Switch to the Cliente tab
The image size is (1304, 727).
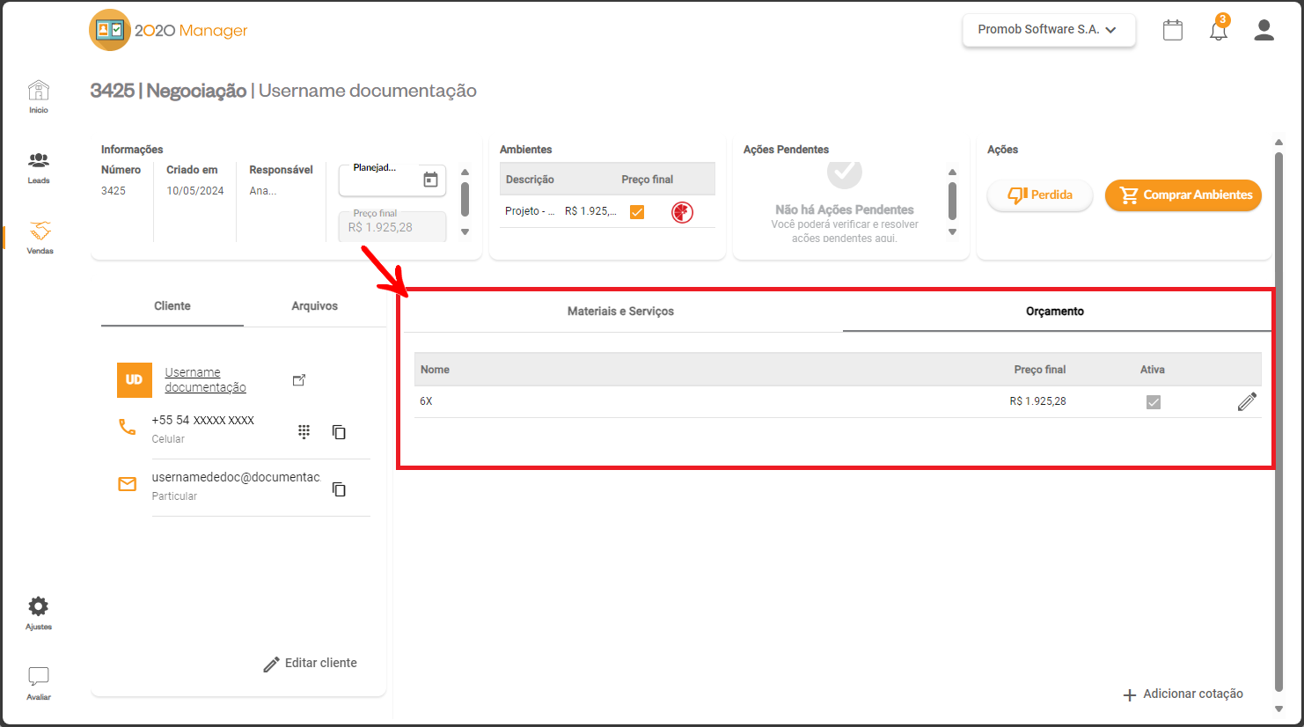172,306
